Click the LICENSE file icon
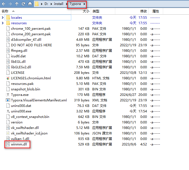Viewport: 189px width, 170px height. pos(8,72)
